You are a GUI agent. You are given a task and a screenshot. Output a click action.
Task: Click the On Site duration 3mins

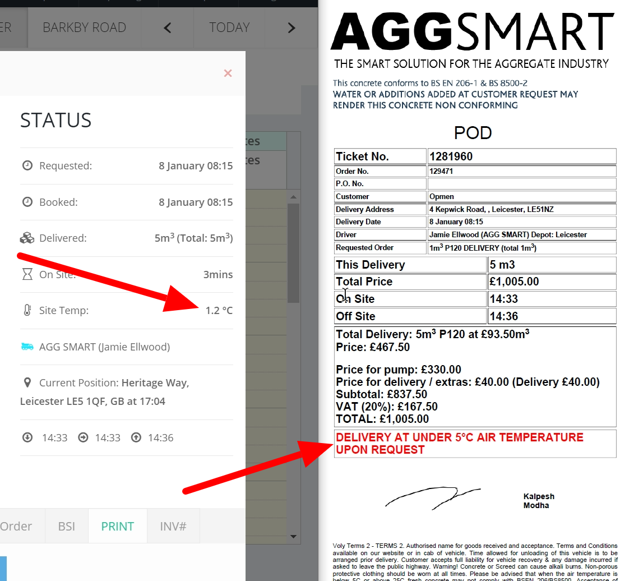(x=218, y=274)
